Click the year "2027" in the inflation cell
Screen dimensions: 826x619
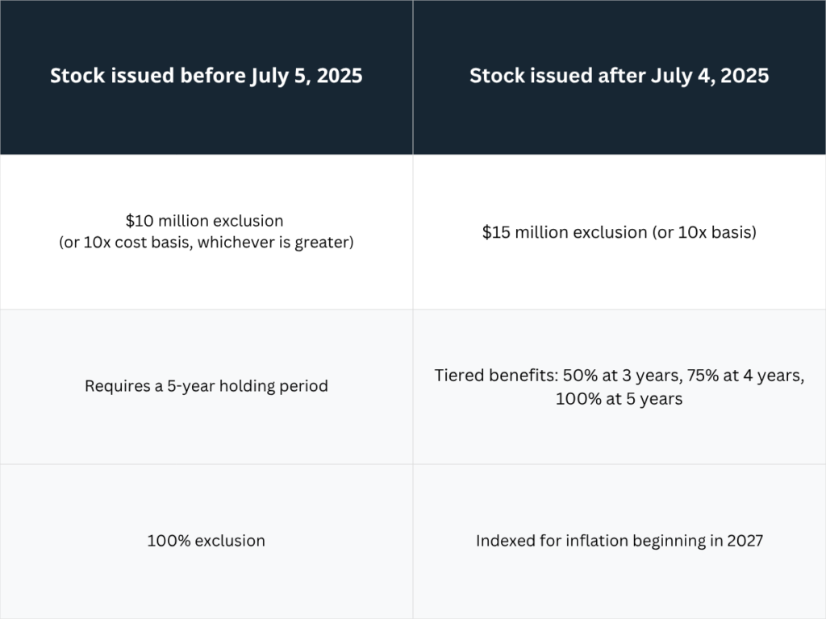[745, 541]
